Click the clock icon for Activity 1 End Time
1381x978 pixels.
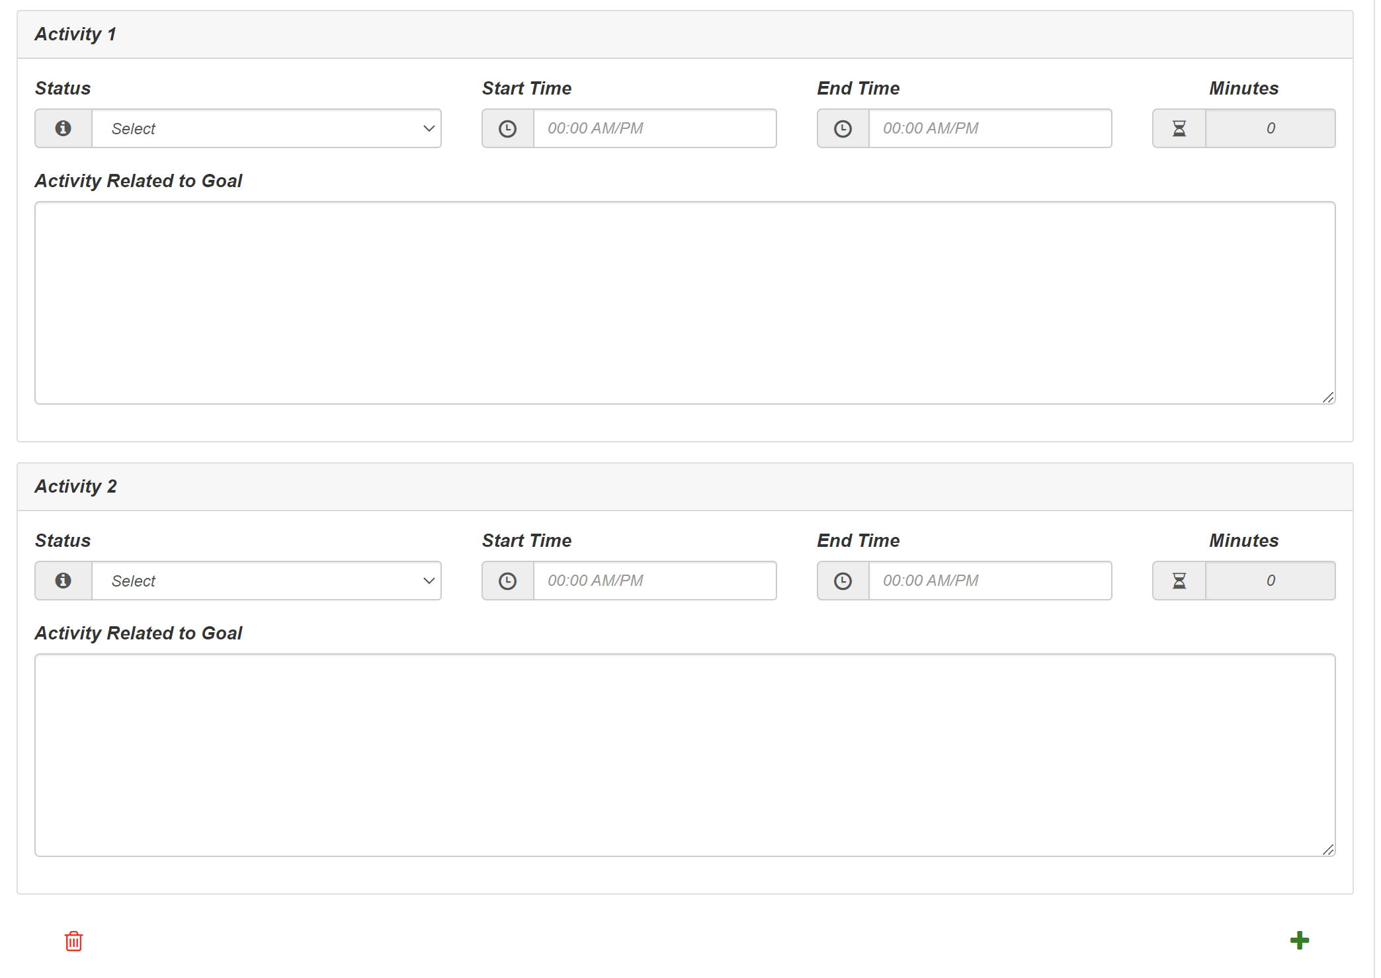click(841, 128)
